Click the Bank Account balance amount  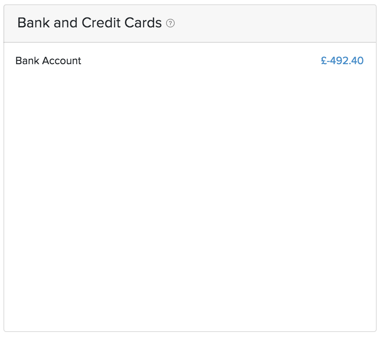pos(342,61)
